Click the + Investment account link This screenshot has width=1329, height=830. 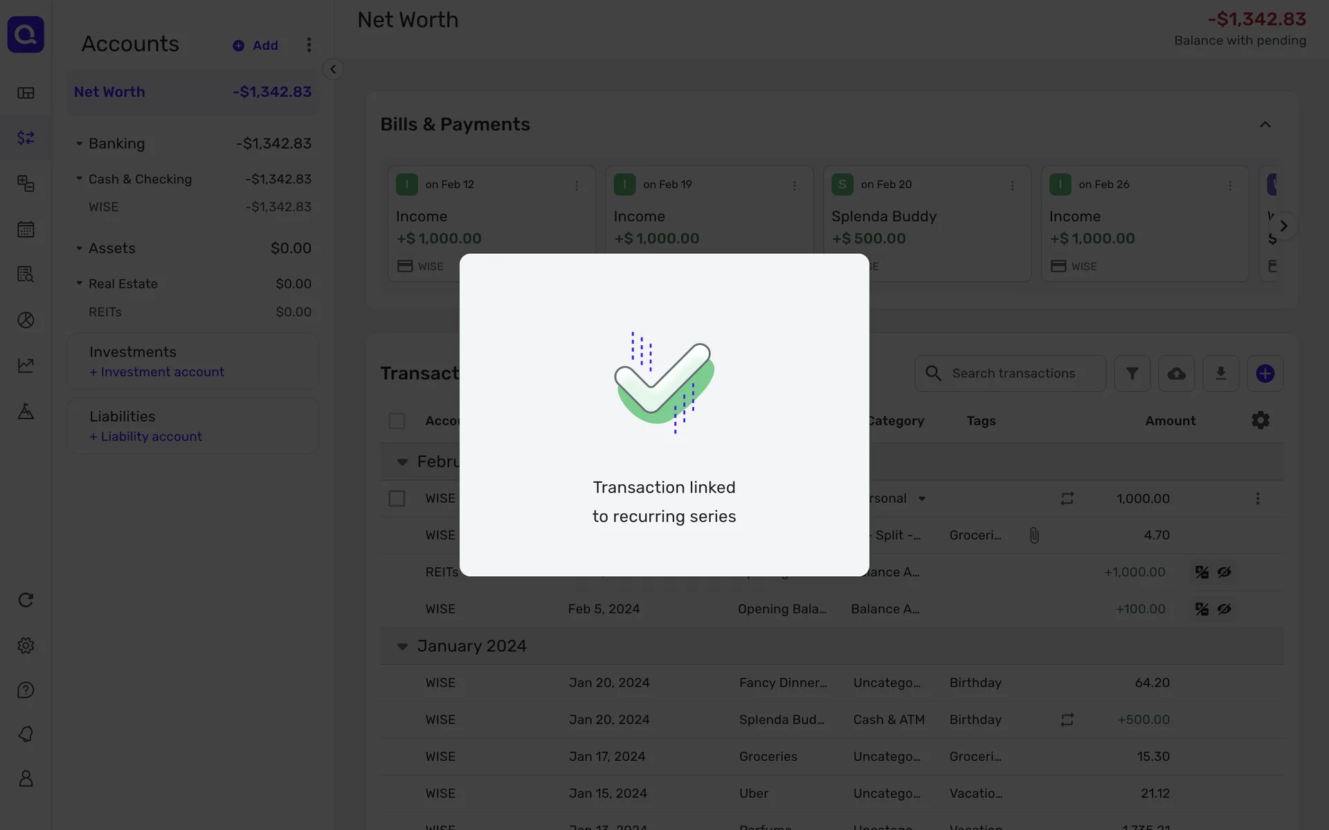pos(156,372)
